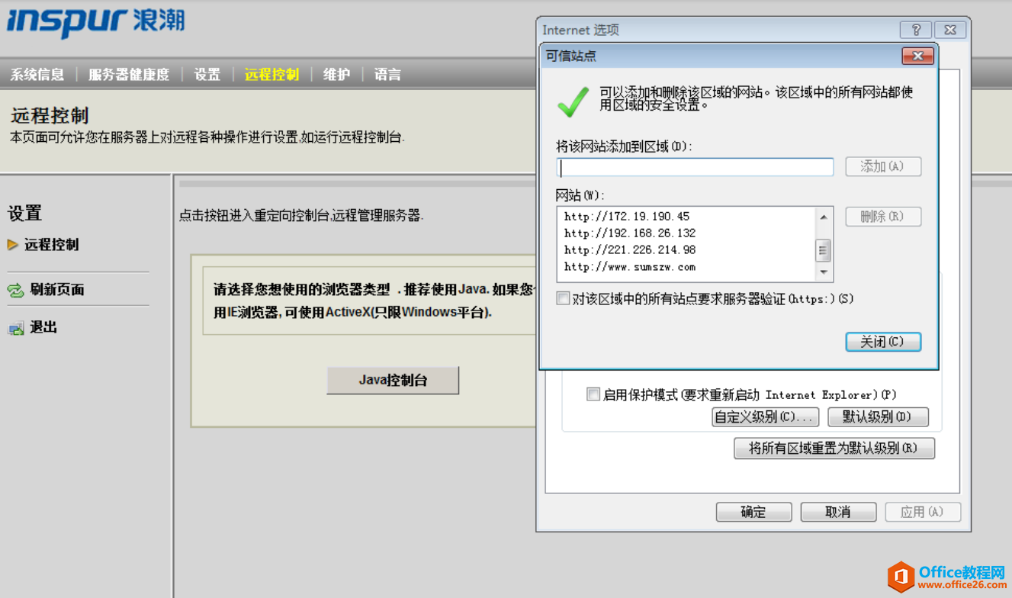Click the Close (关闭) button in trusted sites
Viewport: 1012px width, 598px height.
[883, 342]
